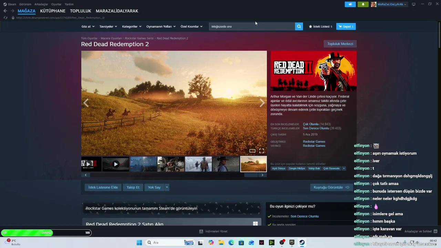Select the Zengin Hikâye tag
Viewport: 441px width, 248px height.
(x=297, y=168)
